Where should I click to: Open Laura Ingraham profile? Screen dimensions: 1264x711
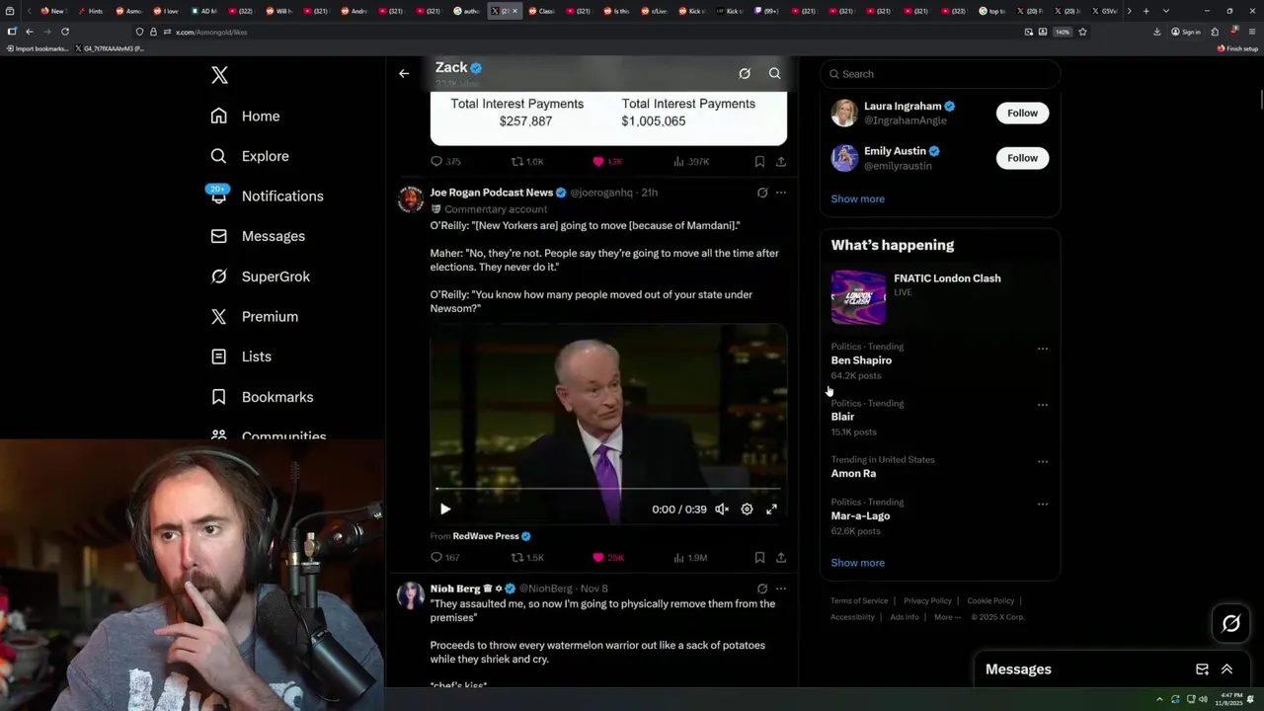tap(904, 106)
